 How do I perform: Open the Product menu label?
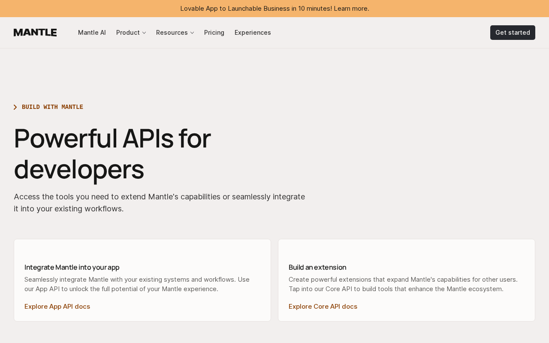click(x=128, y=33)
